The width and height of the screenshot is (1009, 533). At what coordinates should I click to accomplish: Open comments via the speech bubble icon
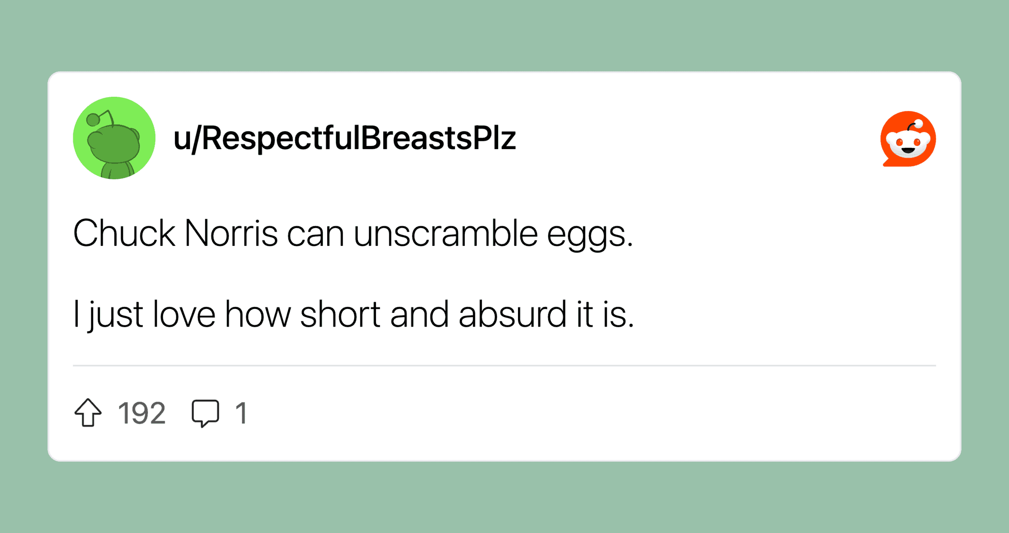click(x=205, y=413)
